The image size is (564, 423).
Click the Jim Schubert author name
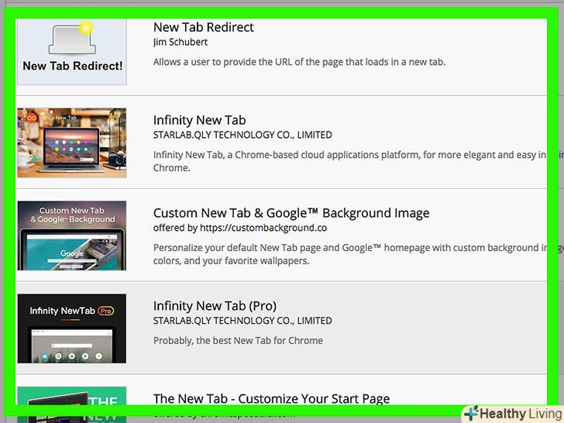coord(181,42)
